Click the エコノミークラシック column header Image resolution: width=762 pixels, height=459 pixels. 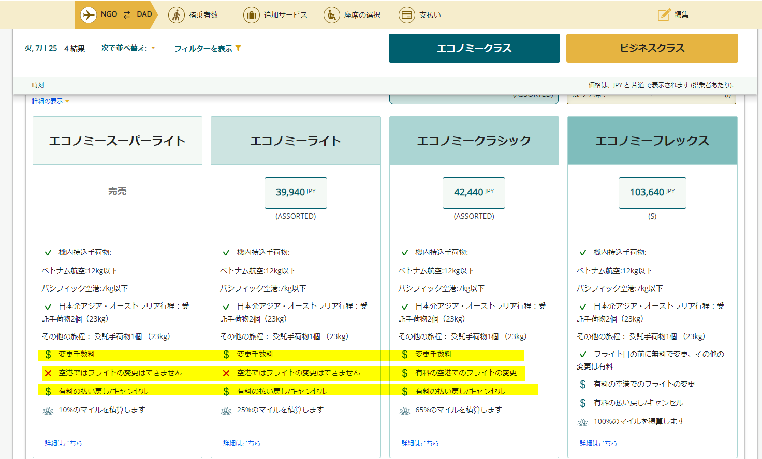pyautogui.click(x=474, y=141)
